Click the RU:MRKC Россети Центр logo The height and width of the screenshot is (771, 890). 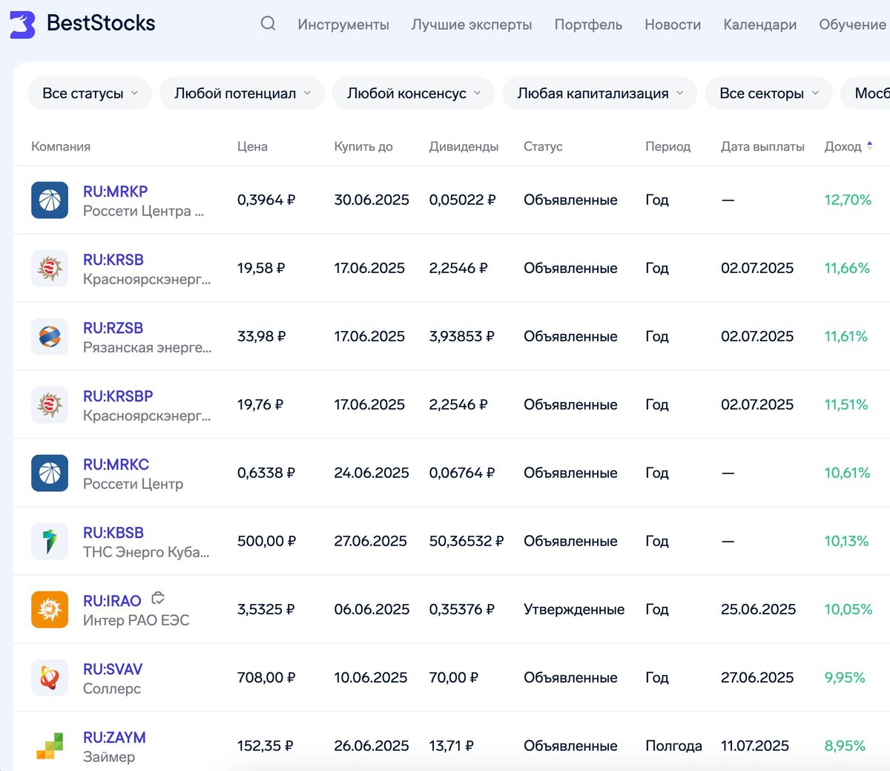[x=50, y=473]
